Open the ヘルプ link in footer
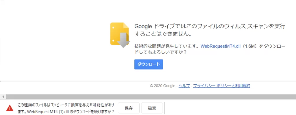 [x=184, y=86]
